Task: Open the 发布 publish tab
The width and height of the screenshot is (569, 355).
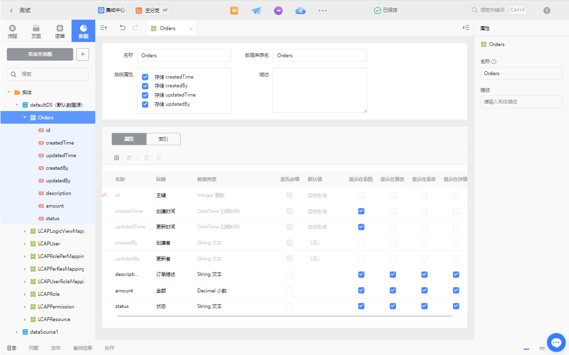Action: point(56,348)
